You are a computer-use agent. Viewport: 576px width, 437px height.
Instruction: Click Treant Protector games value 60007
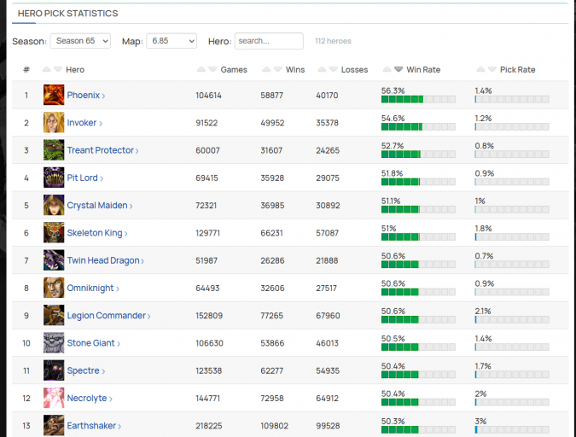coord(207,151)
